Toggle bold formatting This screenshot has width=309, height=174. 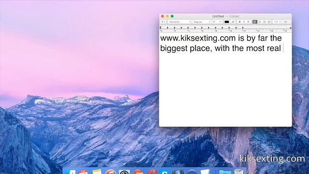(x=239, y=22)
